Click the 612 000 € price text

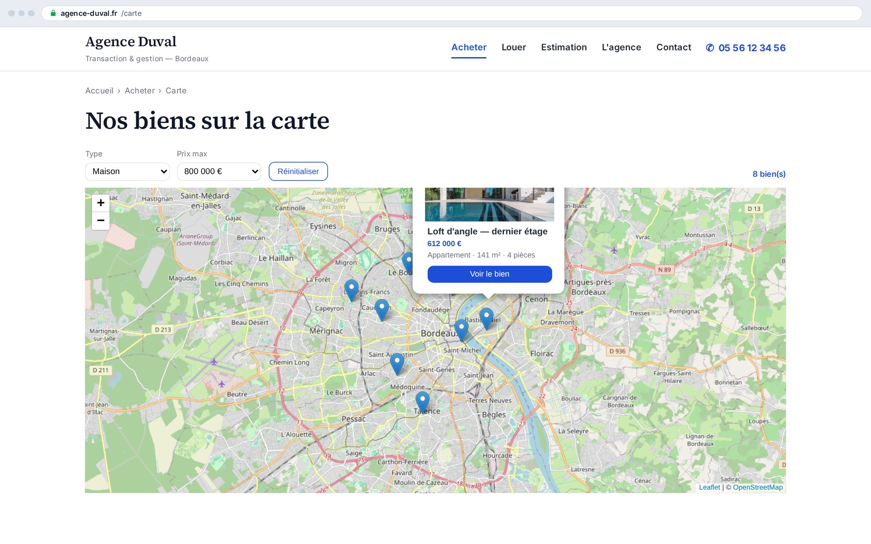point(444,243)
